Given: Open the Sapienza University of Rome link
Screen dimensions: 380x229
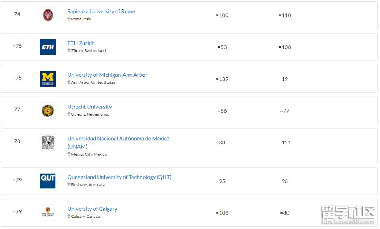Looking at the screenshot, I should (101, 11).
